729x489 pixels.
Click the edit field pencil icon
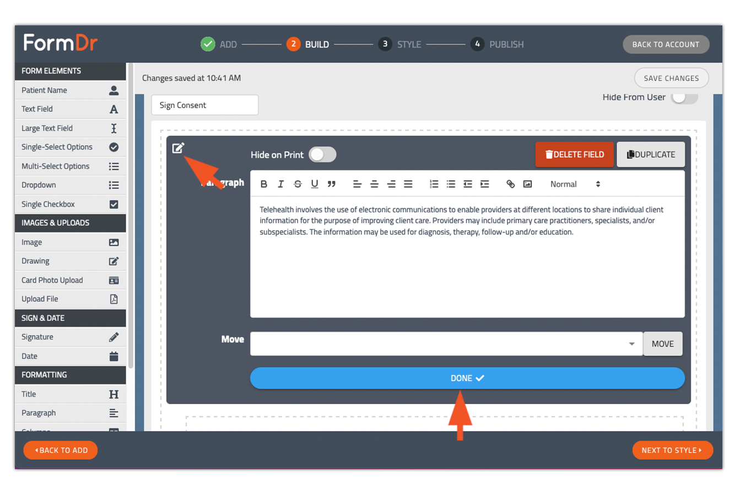pos(178,148)
